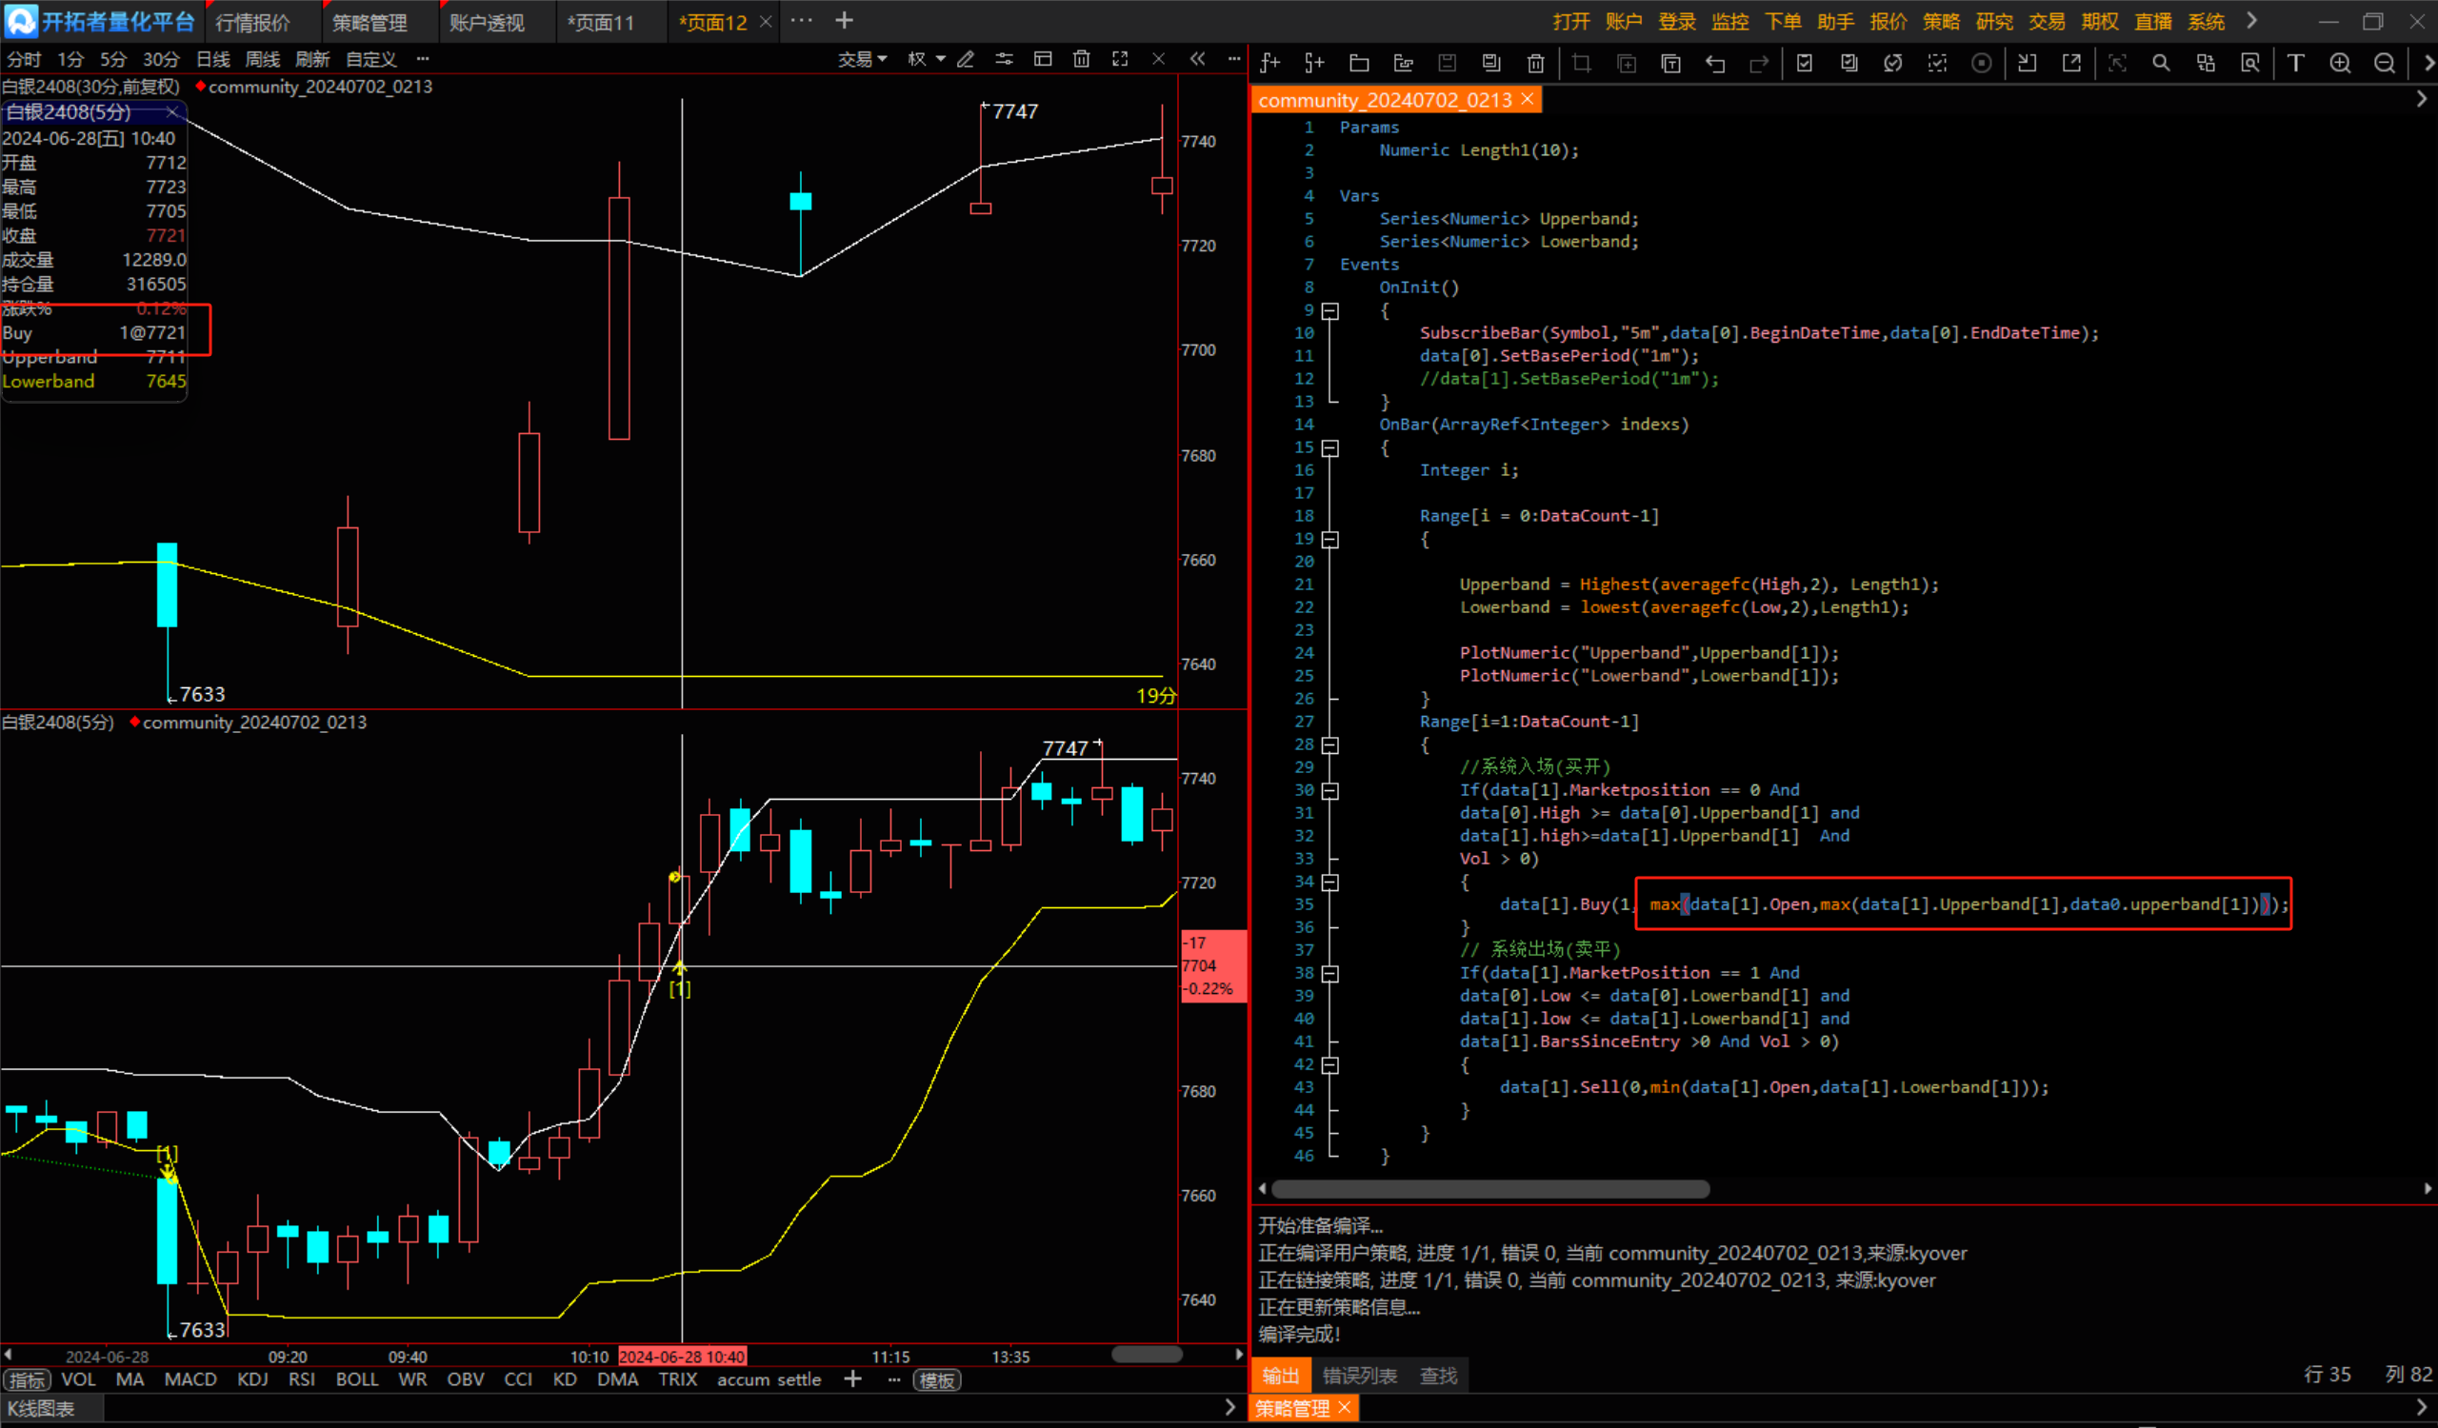Click the 自定义 period button
The width and height of the screenshot is (2438, 1428).
[370, 59]
